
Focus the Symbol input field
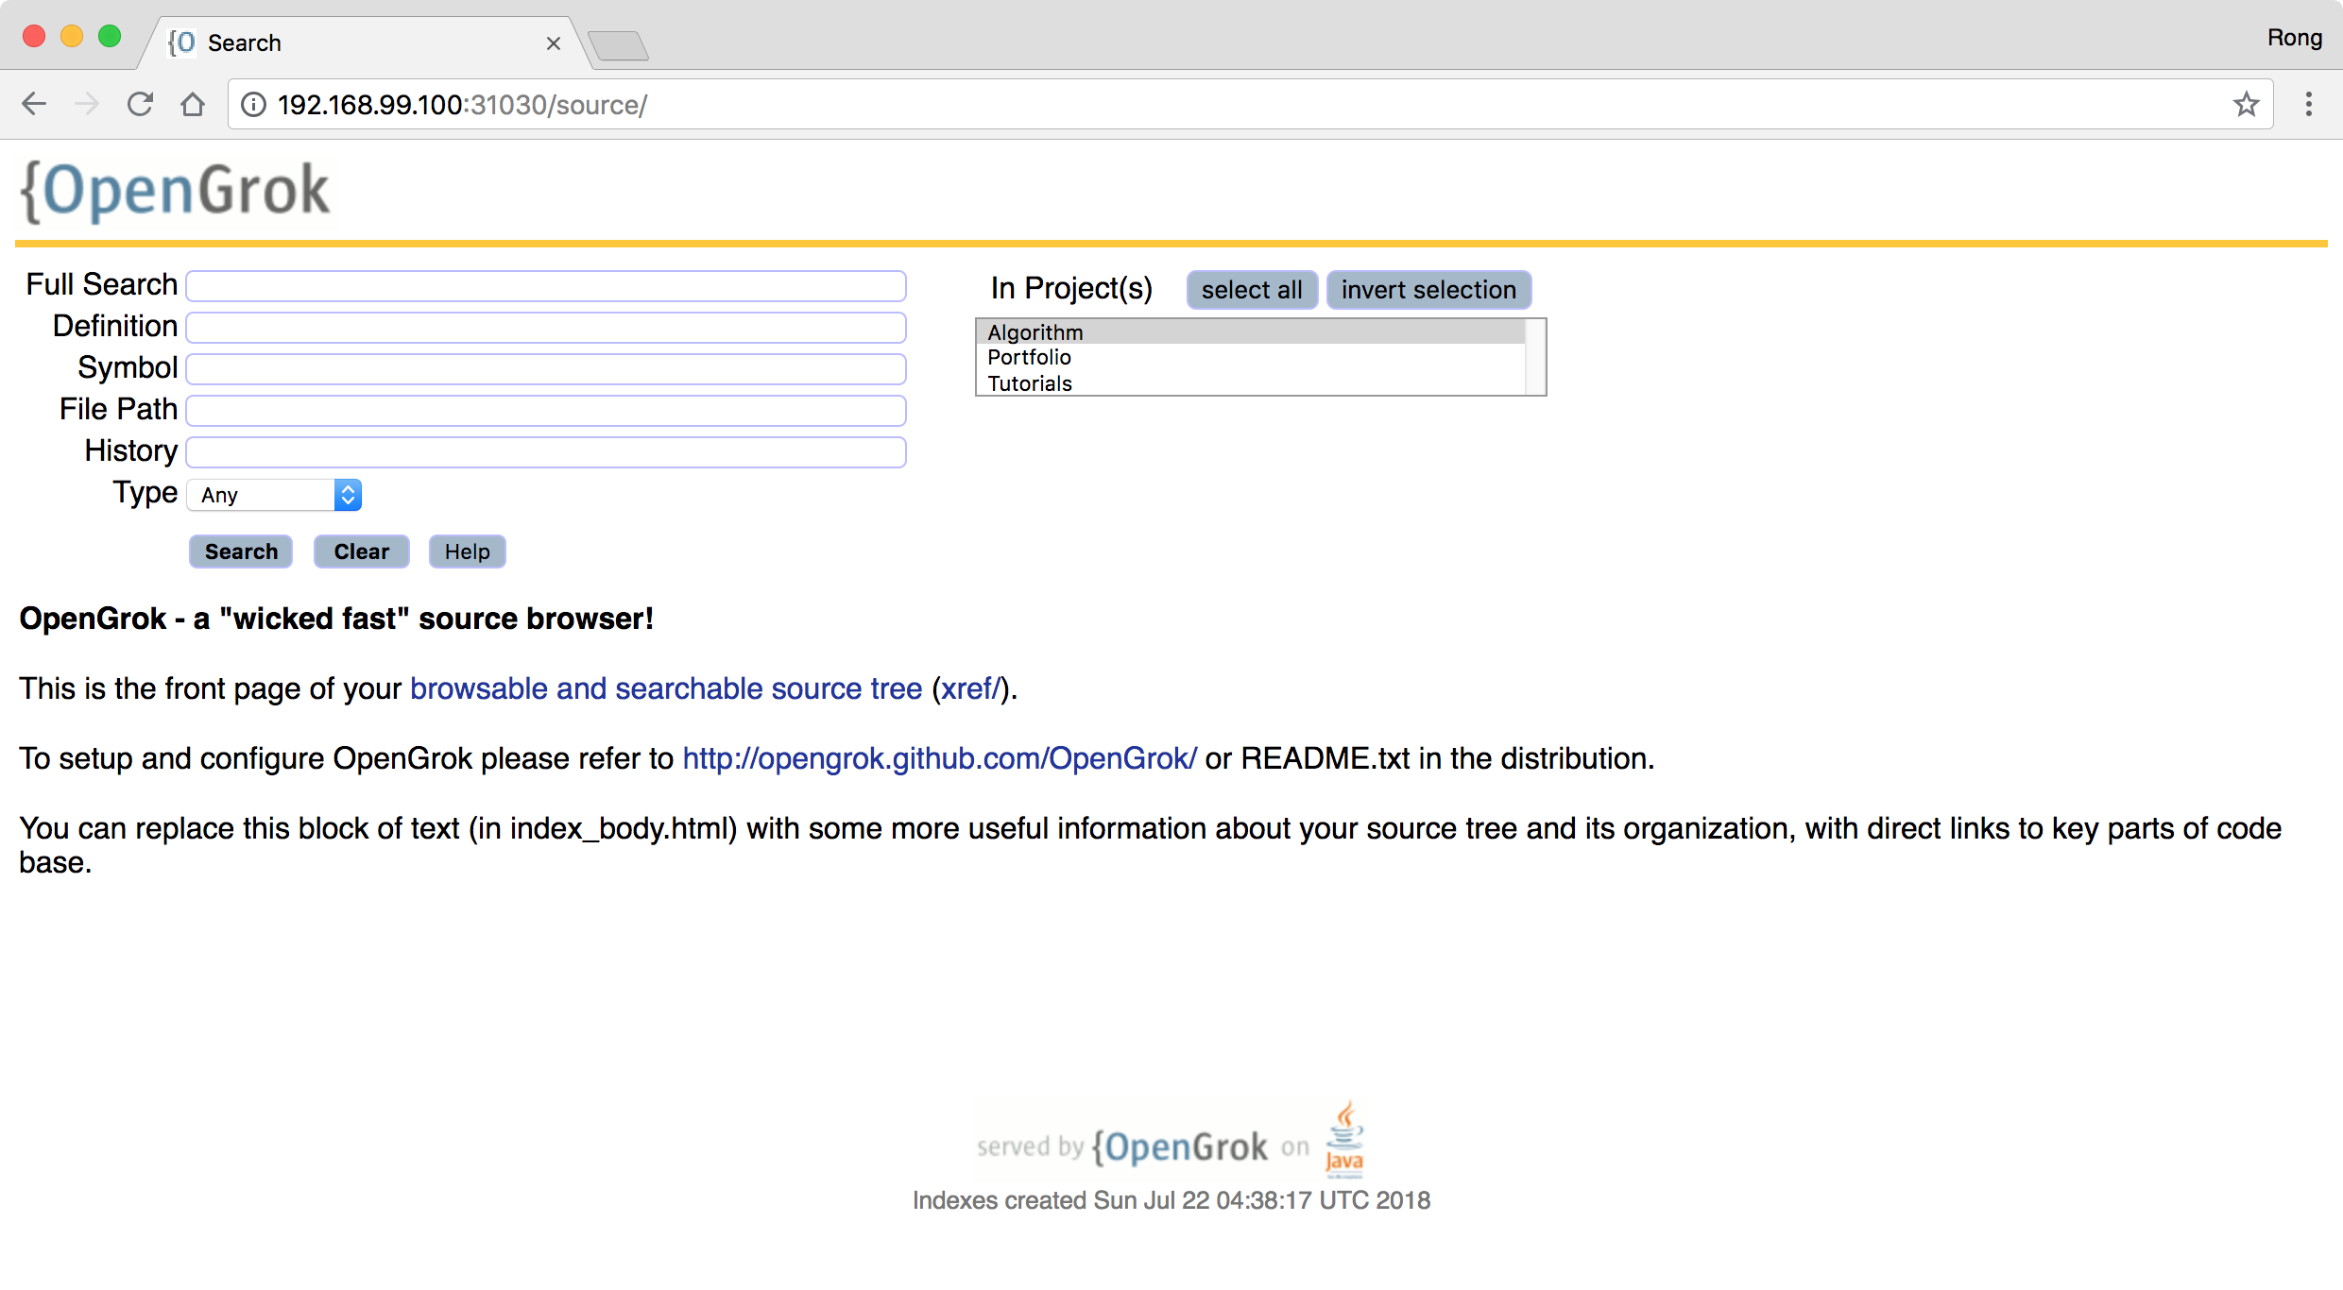click(x=546, y=368)
